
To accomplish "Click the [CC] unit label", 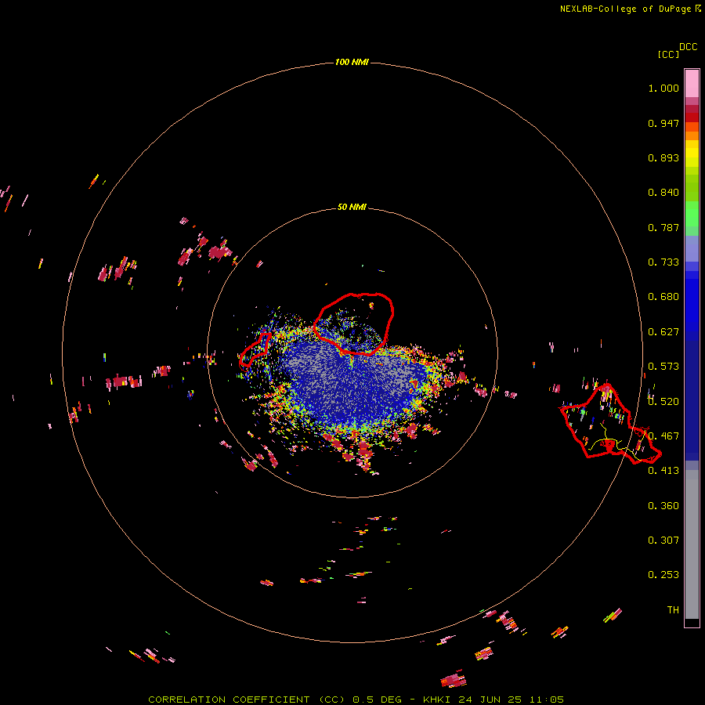I will (668, 54).
